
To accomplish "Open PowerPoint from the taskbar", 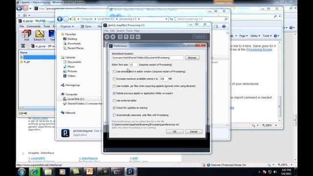I will pos(89,172).
